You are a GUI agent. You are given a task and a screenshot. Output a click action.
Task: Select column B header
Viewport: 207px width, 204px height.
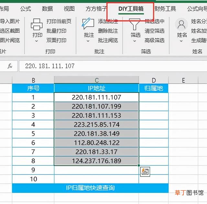click(33, 80)
